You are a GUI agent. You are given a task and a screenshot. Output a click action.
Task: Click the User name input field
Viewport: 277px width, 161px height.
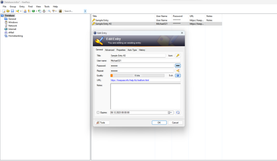pos(145,61)
